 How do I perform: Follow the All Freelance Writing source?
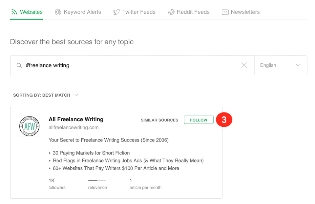click(199, 120)
